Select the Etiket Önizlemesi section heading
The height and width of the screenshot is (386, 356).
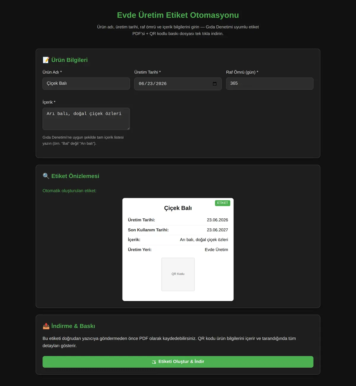(x=75, y=176)
